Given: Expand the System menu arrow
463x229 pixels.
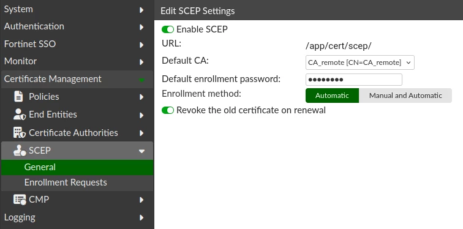Looking at the screenshot, I should pyautogui.click(x=141, y=10).
